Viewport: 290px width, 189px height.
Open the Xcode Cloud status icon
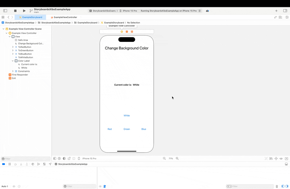pos(207,11)
